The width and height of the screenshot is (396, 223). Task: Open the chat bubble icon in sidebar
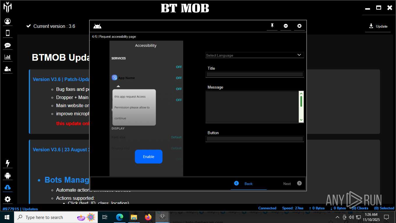click(8, 45)
